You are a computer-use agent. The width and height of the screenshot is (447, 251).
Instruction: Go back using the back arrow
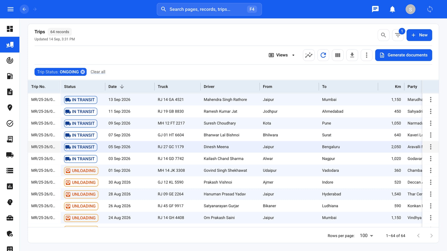click(x=24, y=9)
